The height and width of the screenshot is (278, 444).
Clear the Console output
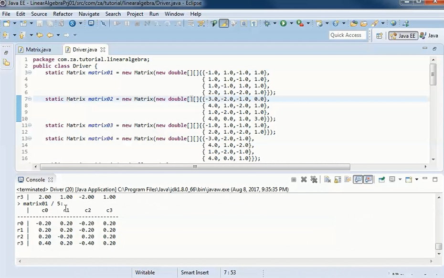327,179
